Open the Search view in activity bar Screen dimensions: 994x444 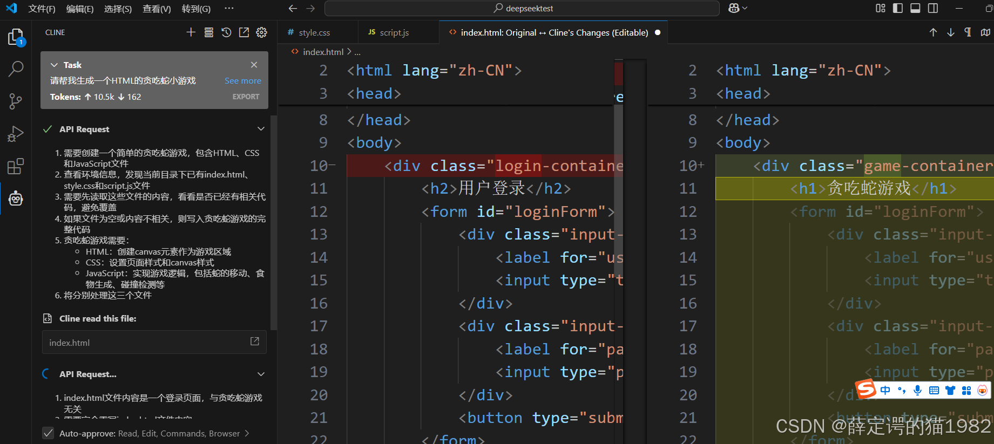[16, 69]
